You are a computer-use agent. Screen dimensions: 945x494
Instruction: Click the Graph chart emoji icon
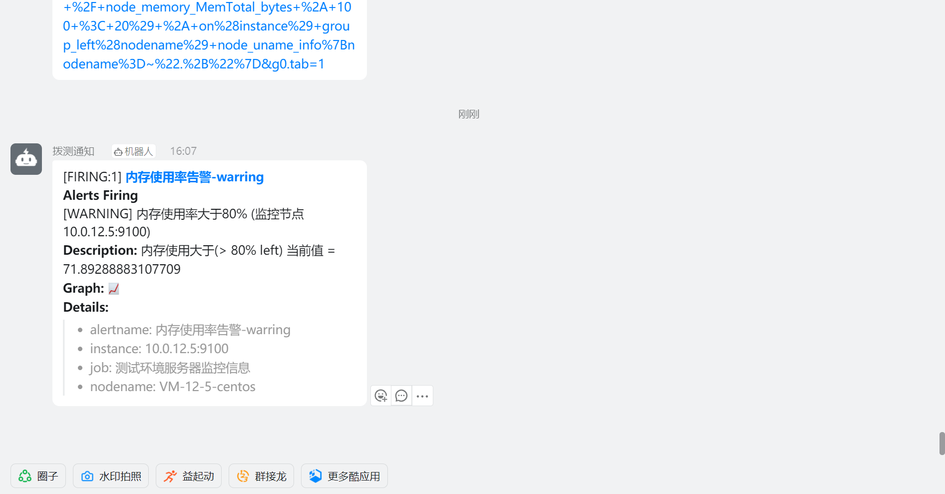pos(114,289)
